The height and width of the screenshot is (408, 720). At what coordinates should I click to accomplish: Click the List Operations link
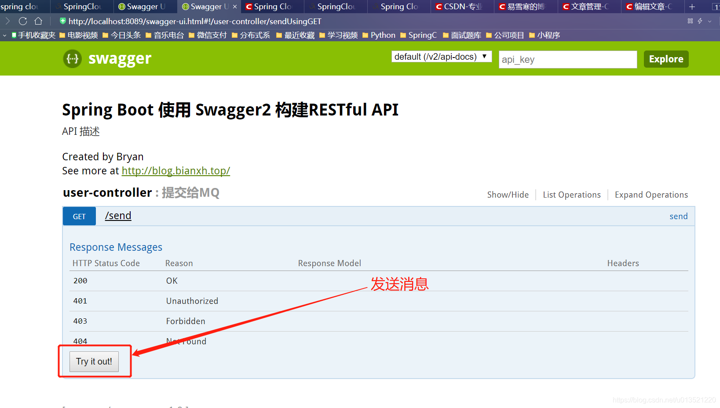(x=572, y=195)
